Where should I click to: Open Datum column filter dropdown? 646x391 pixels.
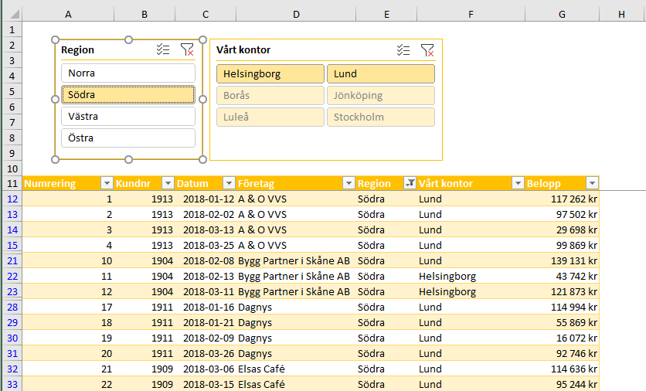pos(229,183)
